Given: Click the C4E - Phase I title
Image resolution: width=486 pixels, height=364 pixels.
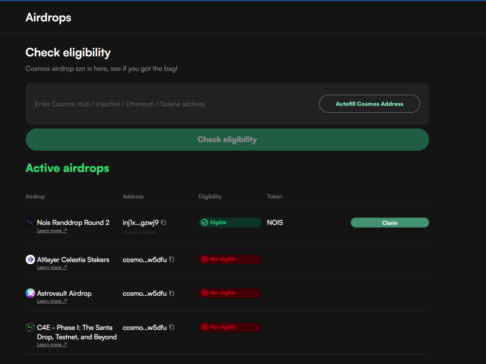Looking at the screenshot, I should click(x=77, y=332).
